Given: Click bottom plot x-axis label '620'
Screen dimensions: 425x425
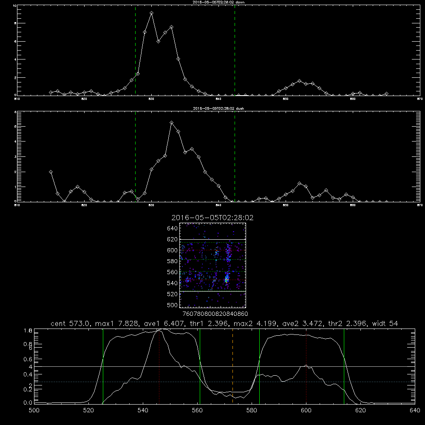Looking at the screenshot, I should (360, 411).
